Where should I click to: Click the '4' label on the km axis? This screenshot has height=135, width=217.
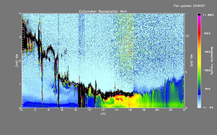pyautogui.click(x=20, y=13)
